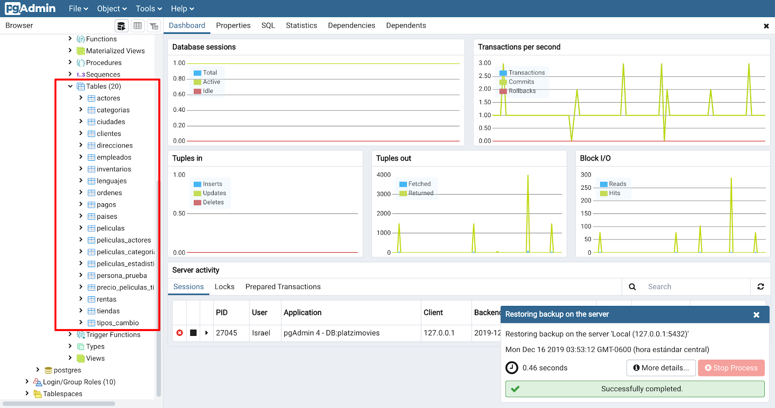The image size is (775, 408).
Task: Show the Locks tab in Server activity
Action: coord(224,287)
